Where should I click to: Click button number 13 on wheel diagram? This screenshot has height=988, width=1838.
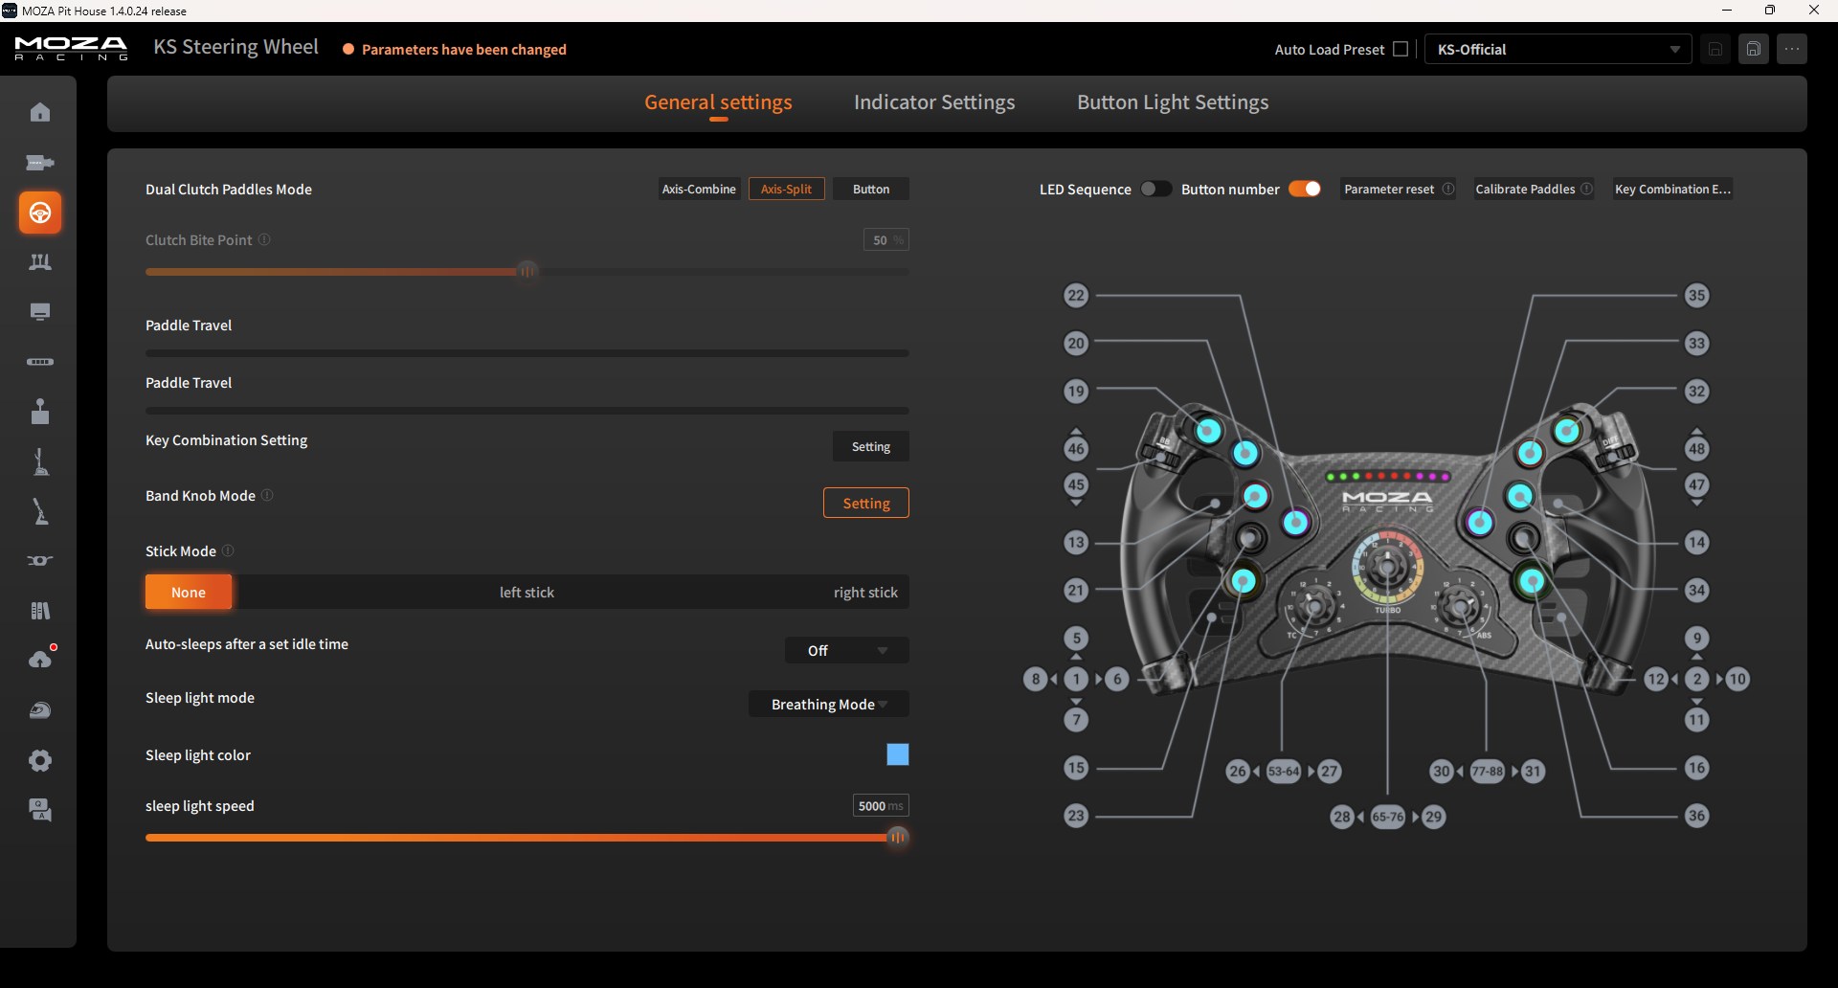[x=1076, y=542]
